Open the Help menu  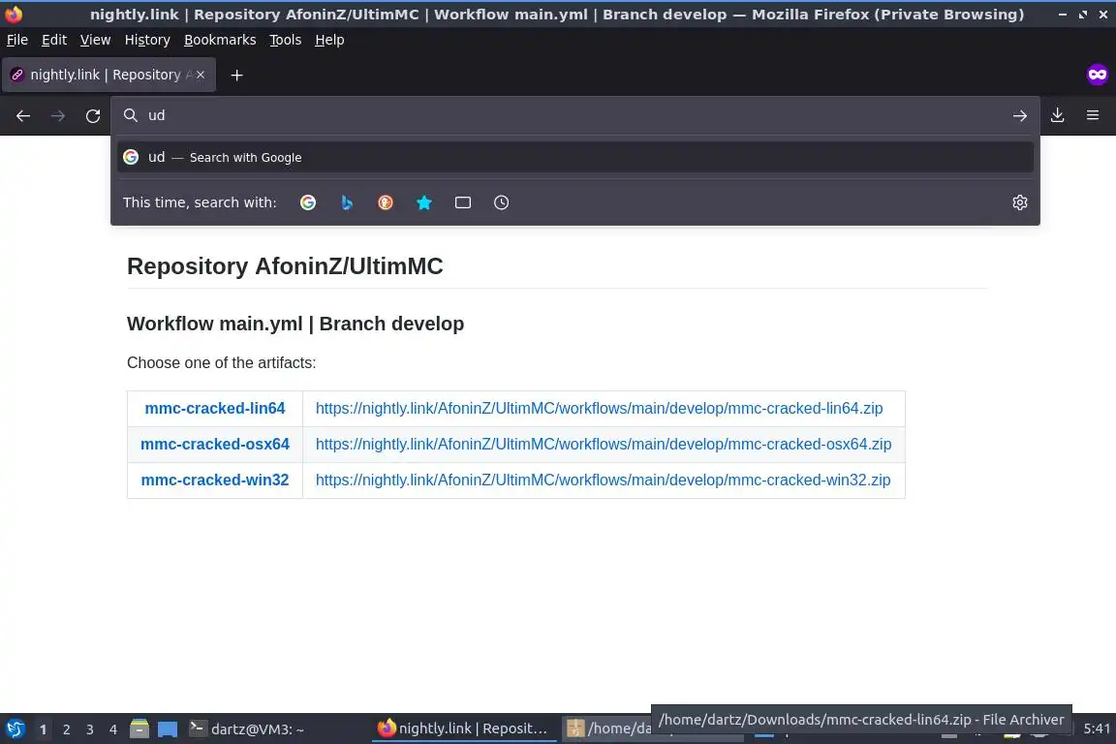[x=329, y=40]
